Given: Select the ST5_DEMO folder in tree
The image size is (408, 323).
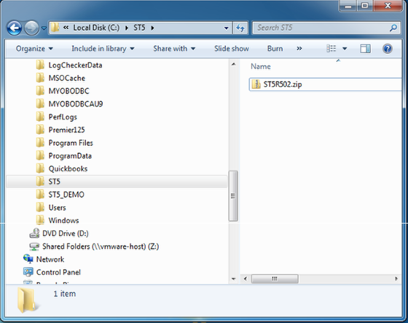Looking at the screenshot, I should 66,195.
